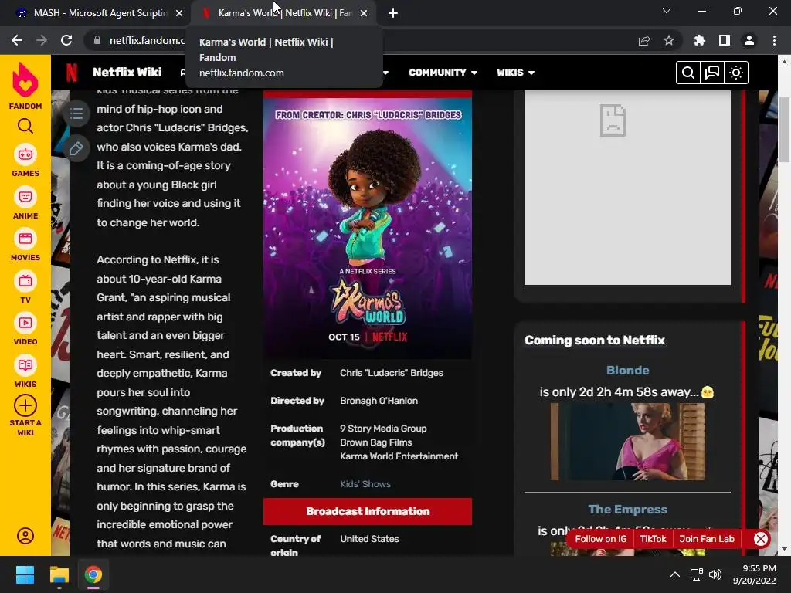Click the scrollbar down arrow
The image size is (791, 593).
(x=785, y=549)
